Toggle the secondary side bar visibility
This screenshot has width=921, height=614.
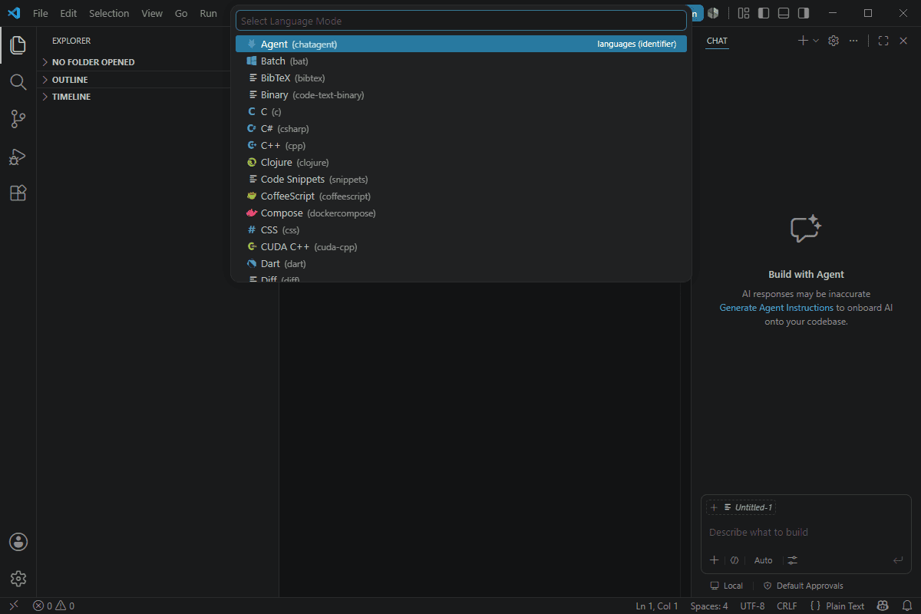[x=804, y=13]
